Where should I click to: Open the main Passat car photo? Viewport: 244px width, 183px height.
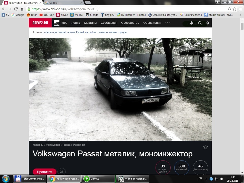click(x=120, y=89)
